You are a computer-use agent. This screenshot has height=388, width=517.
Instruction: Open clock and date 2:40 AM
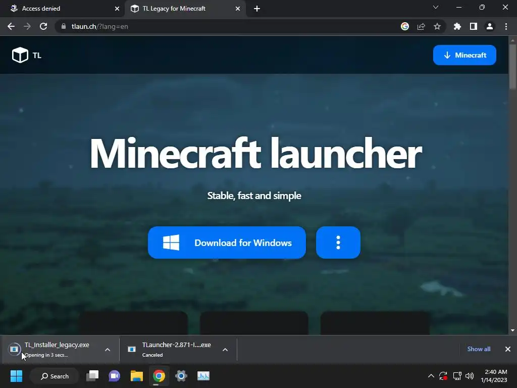pyautogui.click(x=494, y=376)
